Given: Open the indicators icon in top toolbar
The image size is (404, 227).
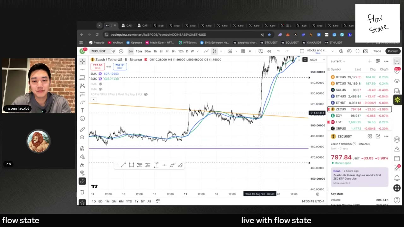Looking at the screenshot, I should point(230,51).
